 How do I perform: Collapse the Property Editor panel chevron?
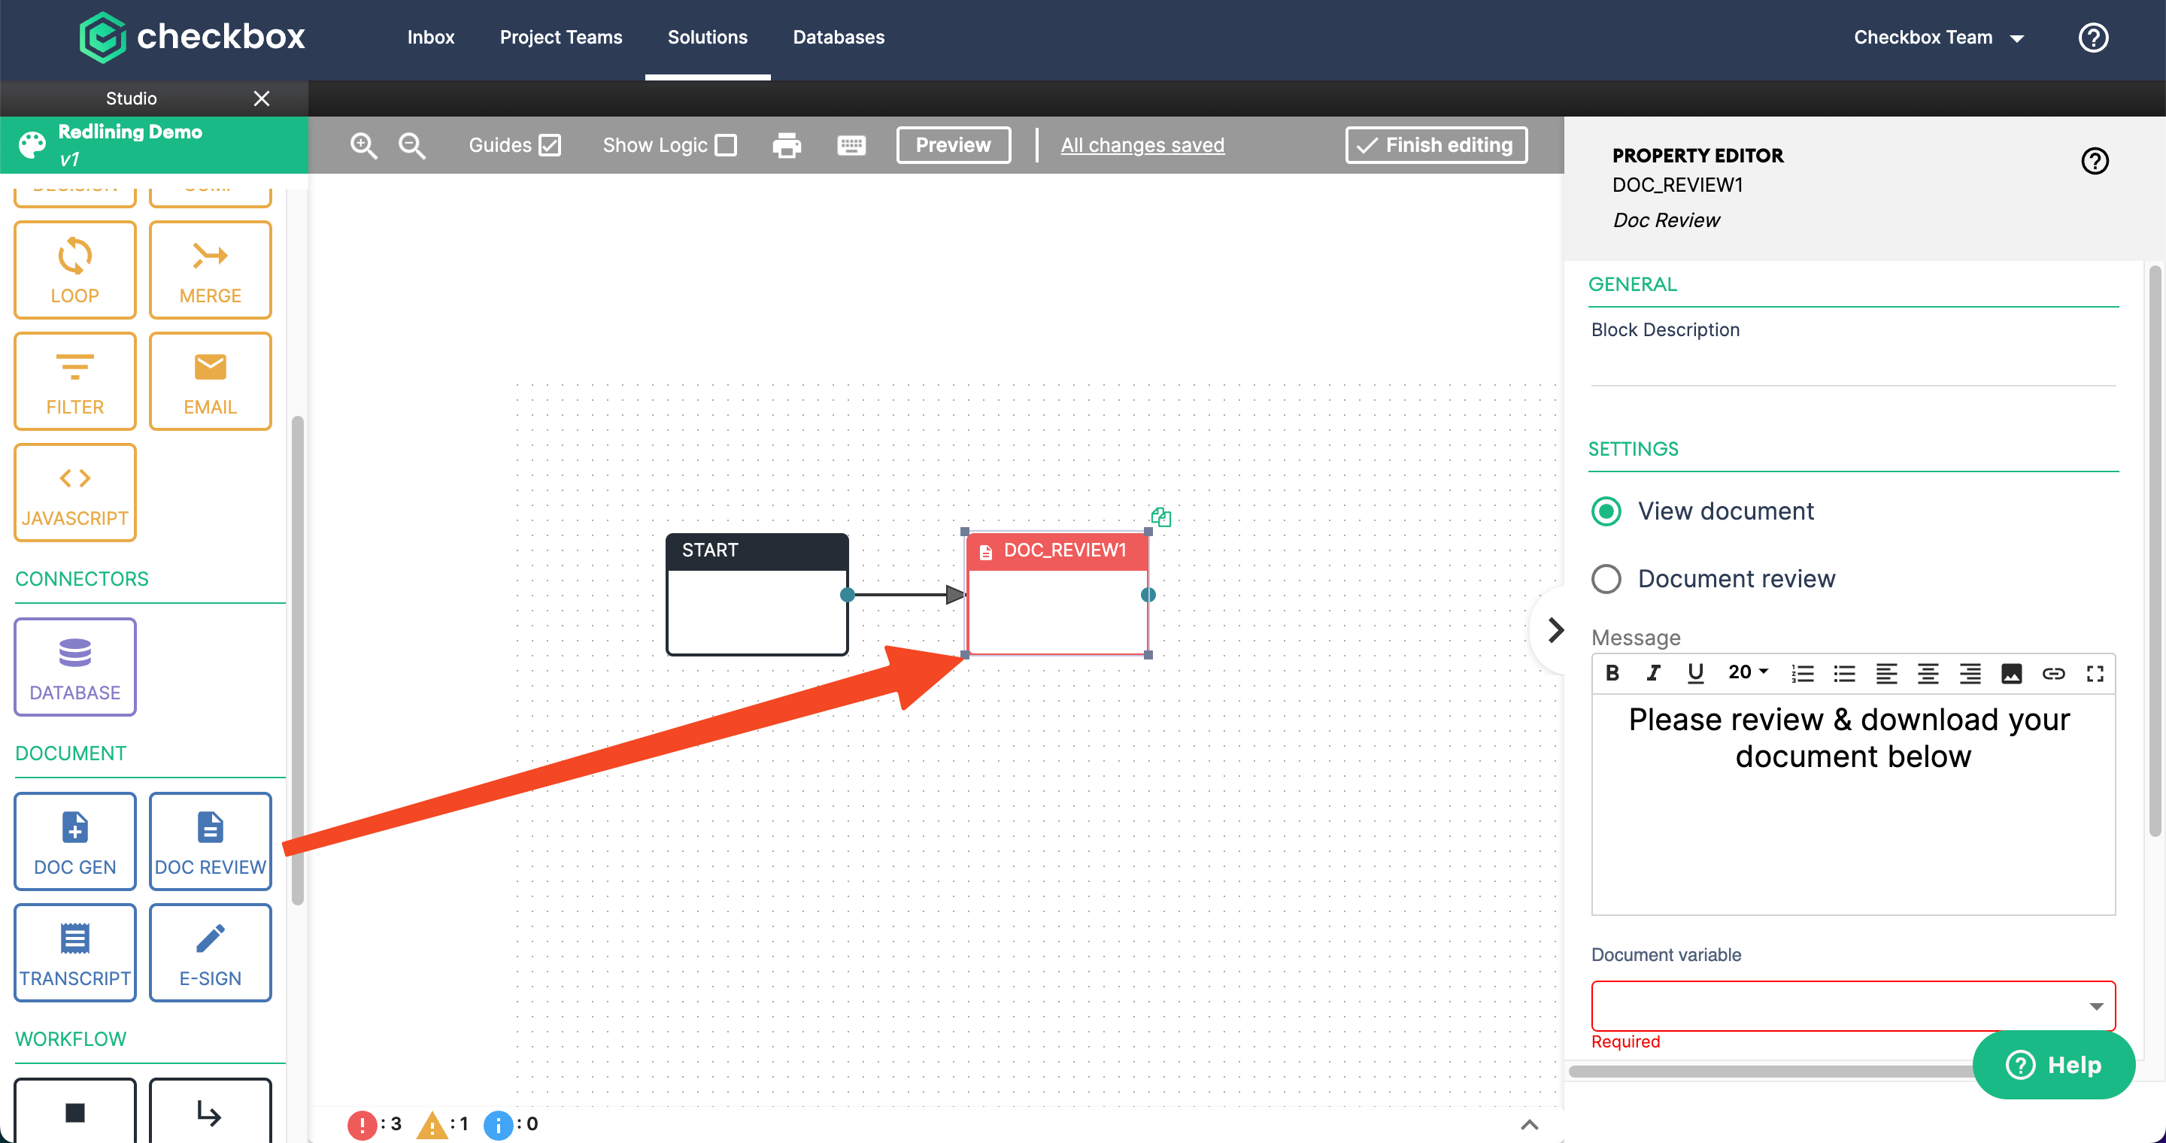(1555, 629)
